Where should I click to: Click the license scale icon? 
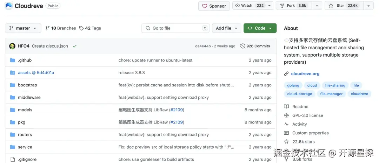pos(286,115)
